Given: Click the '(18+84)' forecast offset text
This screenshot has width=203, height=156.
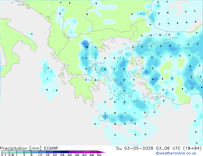Looking at the screenshot, I should click(192, 148).
